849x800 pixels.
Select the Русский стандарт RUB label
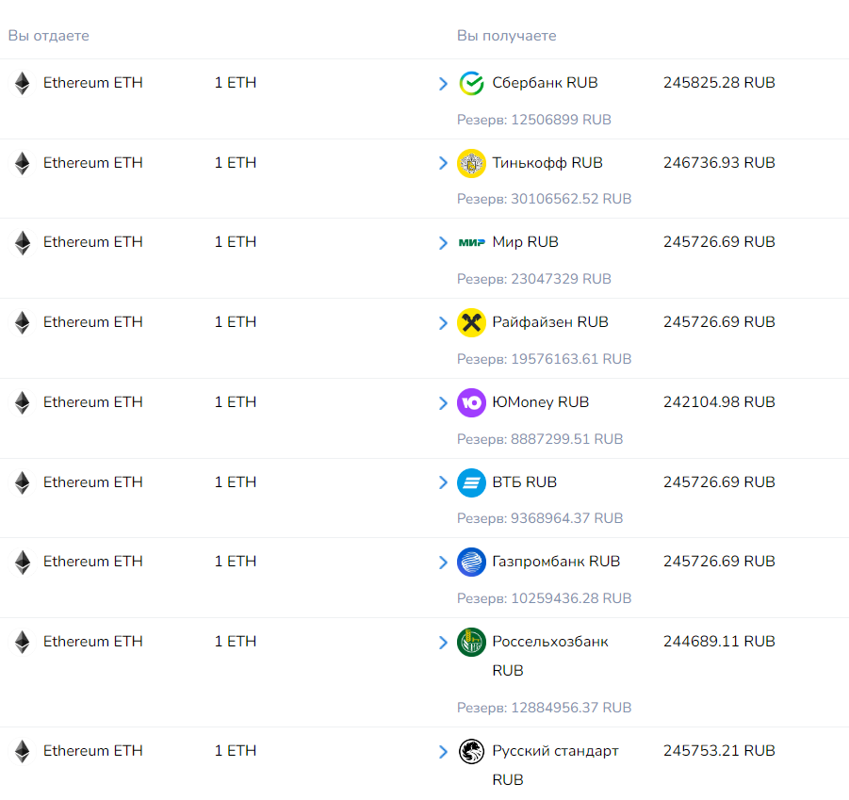coord(555,765)
